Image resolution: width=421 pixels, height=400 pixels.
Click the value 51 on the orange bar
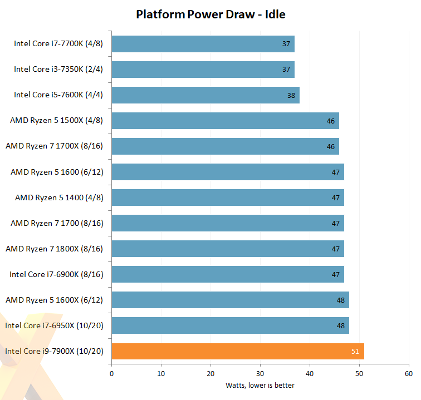[x=355, y=352]
